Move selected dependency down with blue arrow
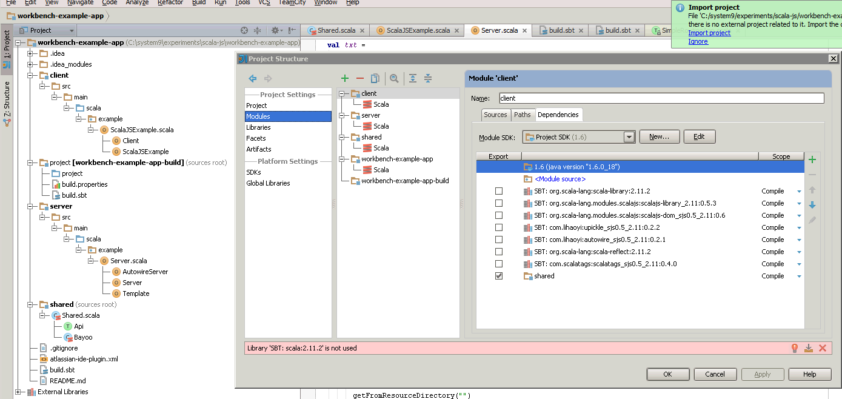Screen dimensions: 842x399 coord(812,205)
